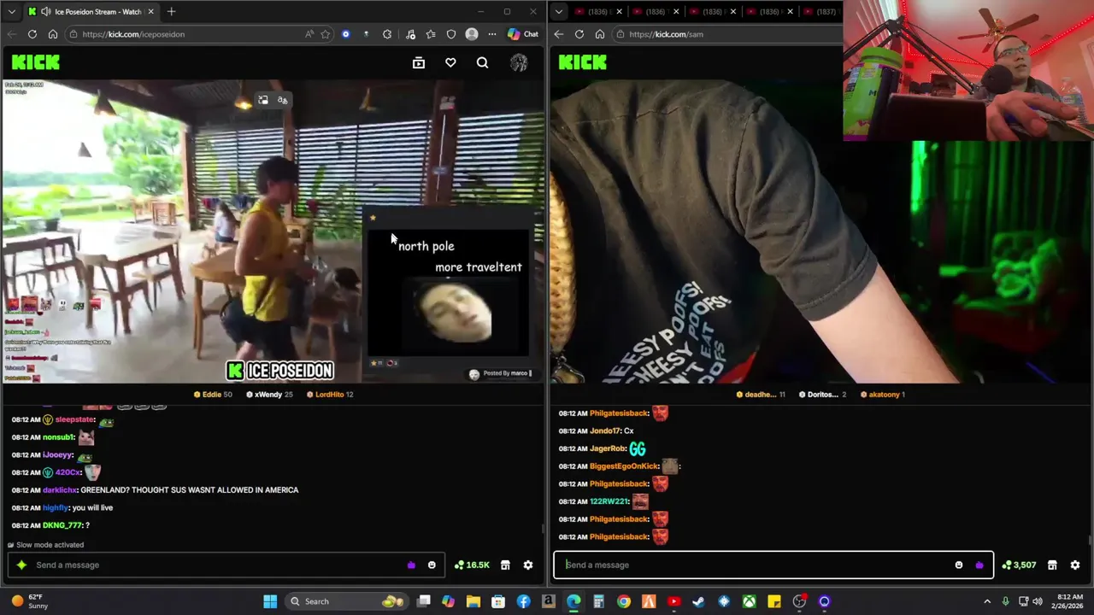1094x615 pixels.
Task: Add Ice Poseidon page to favorites
Action: [326, 34]
